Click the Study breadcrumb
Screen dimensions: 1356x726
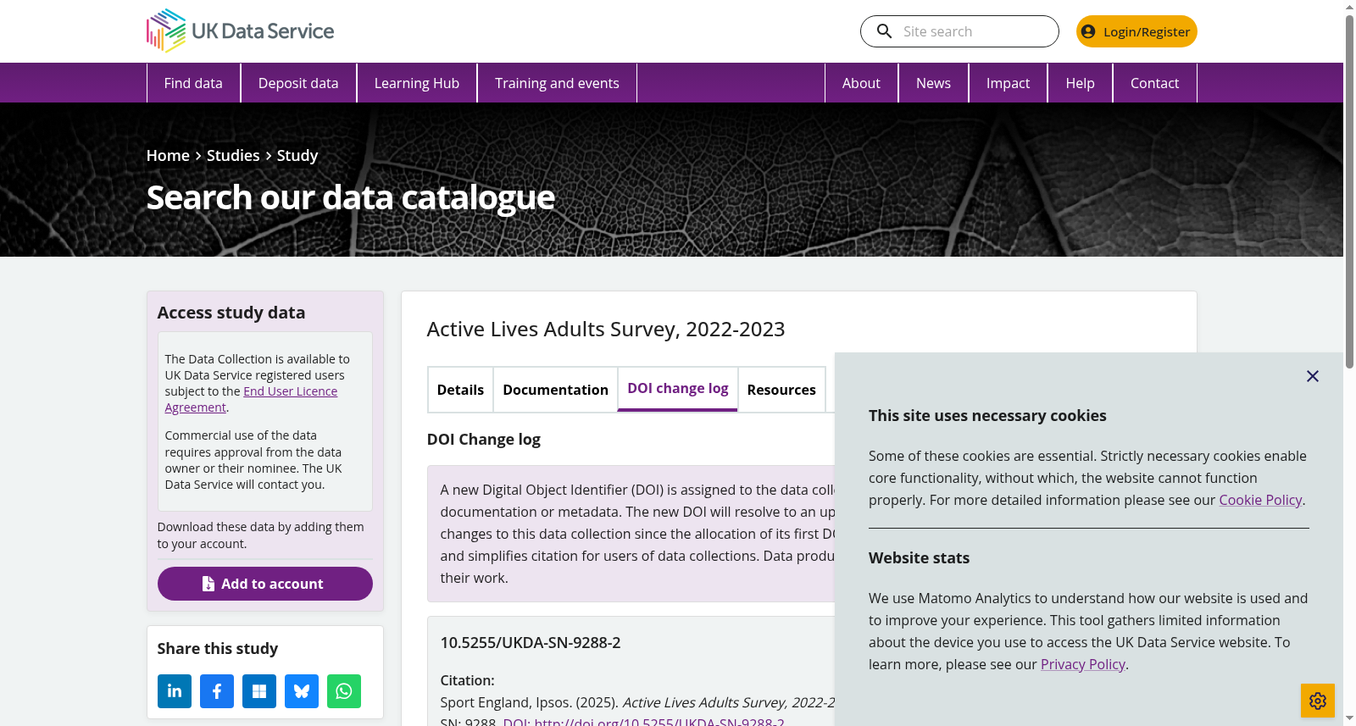[297, 155]
